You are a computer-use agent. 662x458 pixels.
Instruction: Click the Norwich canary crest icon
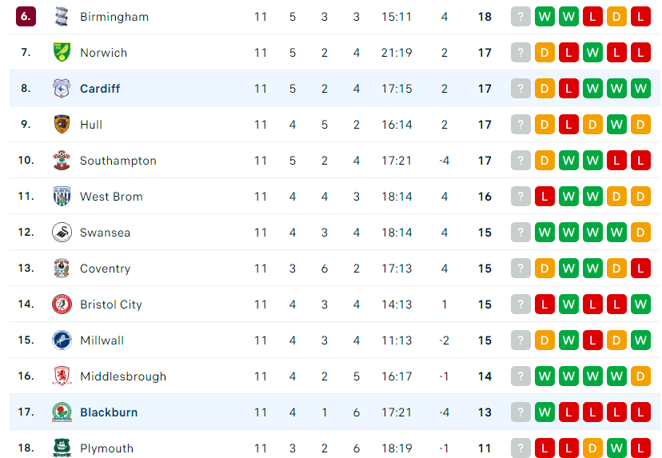pos(62,52)
